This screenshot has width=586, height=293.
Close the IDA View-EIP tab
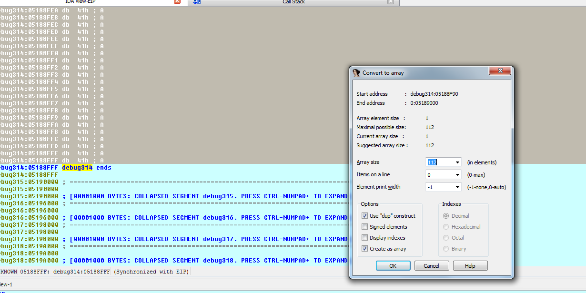tap(177, 1)
